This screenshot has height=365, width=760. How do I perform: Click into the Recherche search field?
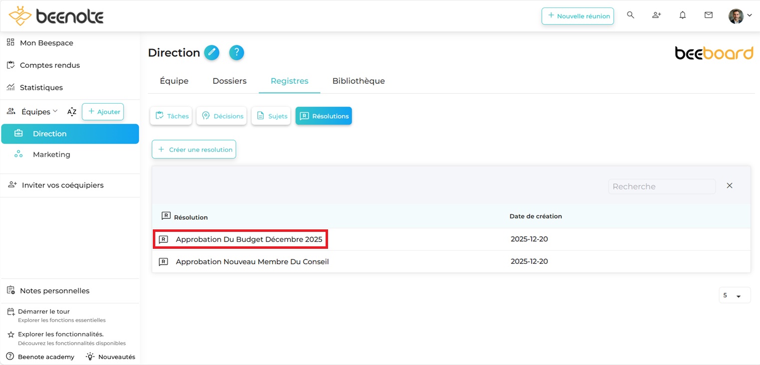[x=661, y=186]
